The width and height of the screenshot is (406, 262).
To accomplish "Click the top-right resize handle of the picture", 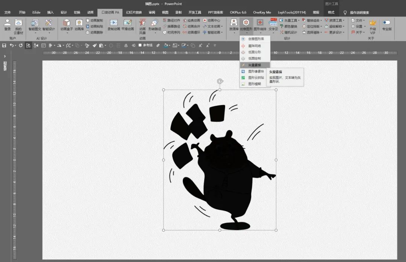I will (x=276, y=90).
